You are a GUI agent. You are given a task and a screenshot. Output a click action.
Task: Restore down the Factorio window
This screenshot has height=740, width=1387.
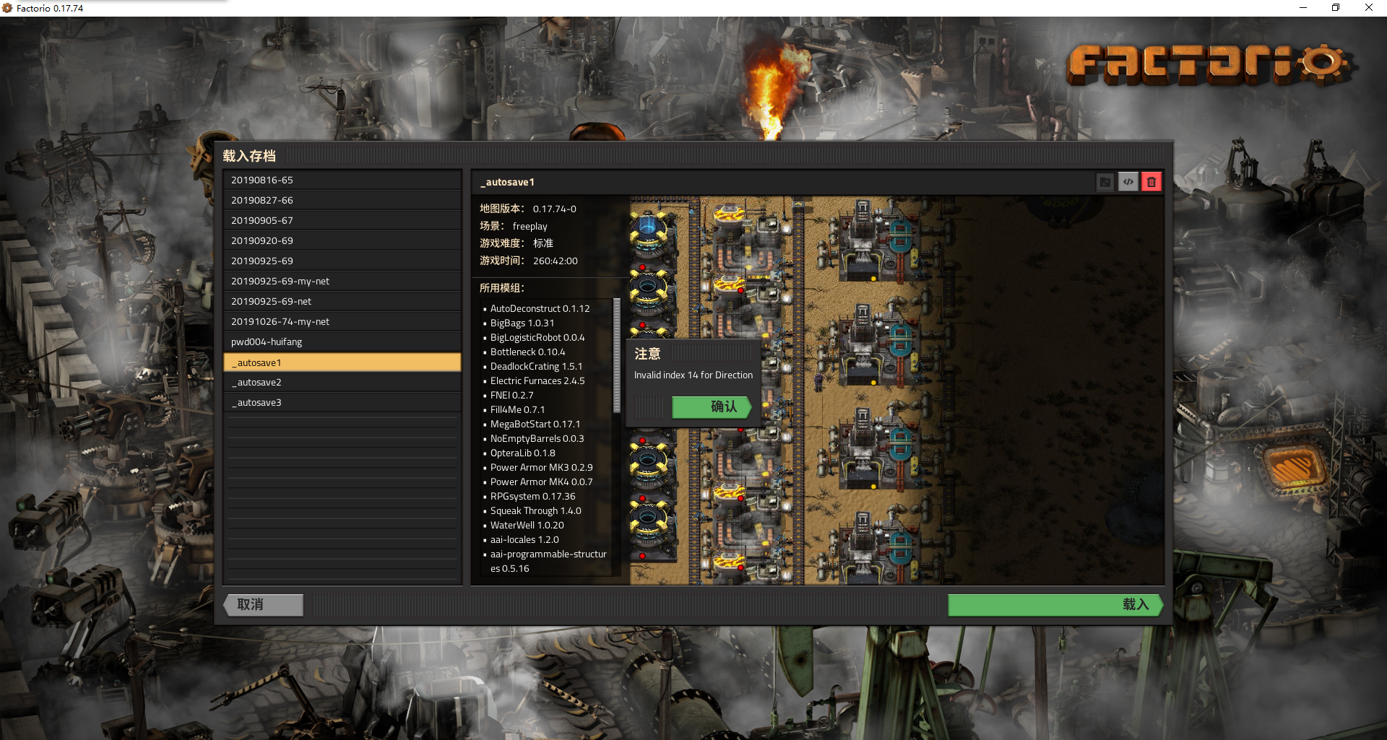[x=1336, y=8]
